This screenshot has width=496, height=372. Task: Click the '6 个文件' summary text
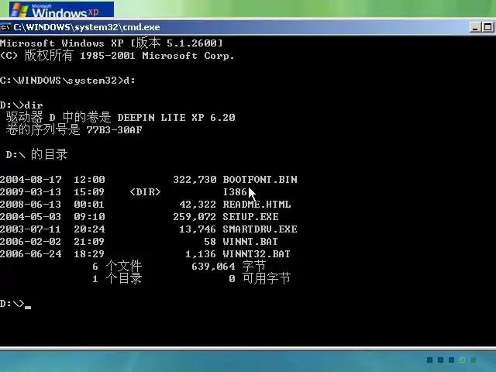117,266
